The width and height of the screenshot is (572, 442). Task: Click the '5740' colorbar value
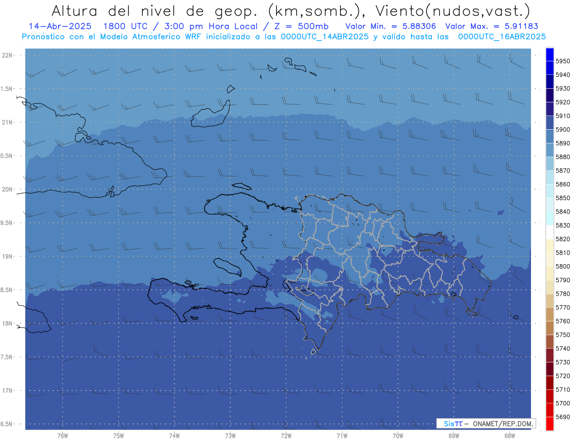pos(563,349)
